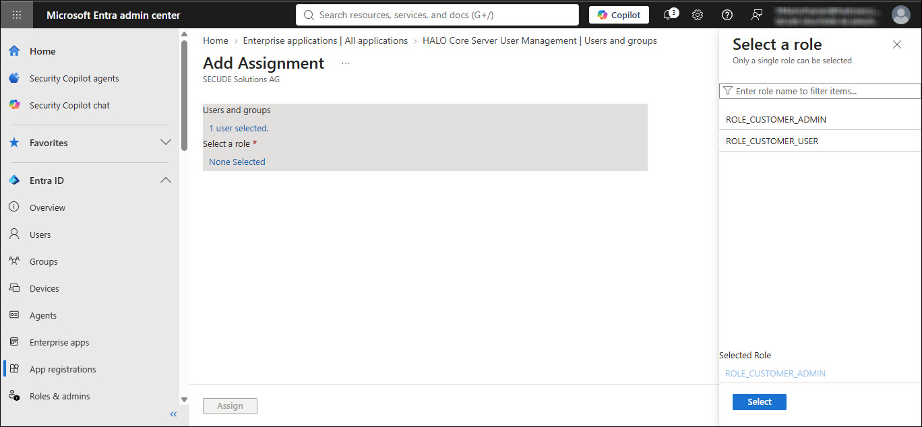Open the feedback icon in header
The height and width of the screenshot is (427, 922).
pos(757,15)
